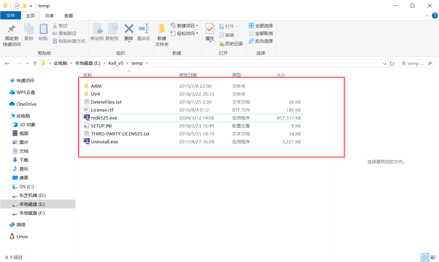The height and width of the screenshot is (262, 439).
Task: Open 本地磁盘 (F:) in sidebar
Action: coord(29,213)
